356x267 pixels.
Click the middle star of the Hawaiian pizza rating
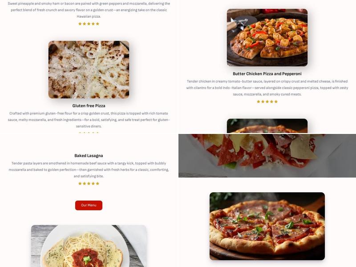click(89, 24)
